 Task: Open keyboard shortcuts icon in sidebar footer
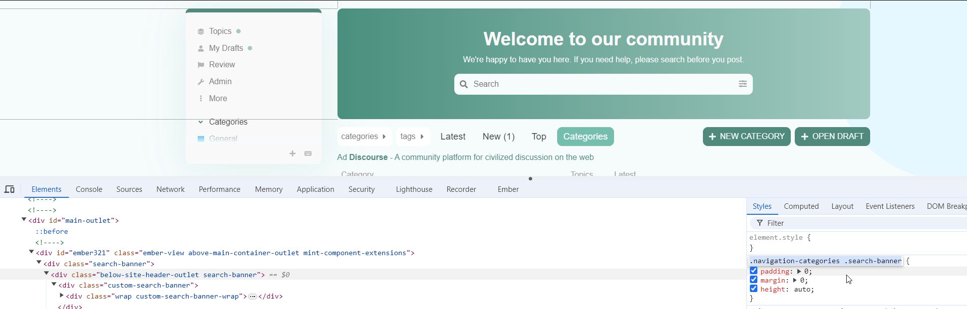[x=308, y=154]
